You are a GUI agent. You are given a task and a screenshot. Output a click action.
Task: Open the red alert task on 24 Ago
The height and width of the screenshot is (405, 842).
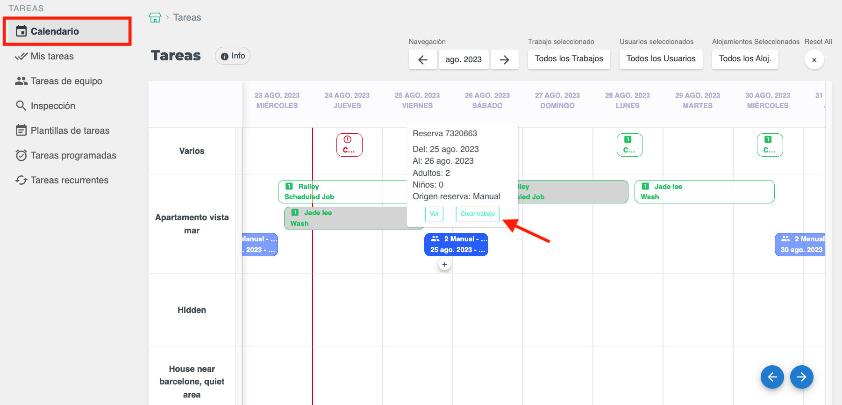coord(349,145)
